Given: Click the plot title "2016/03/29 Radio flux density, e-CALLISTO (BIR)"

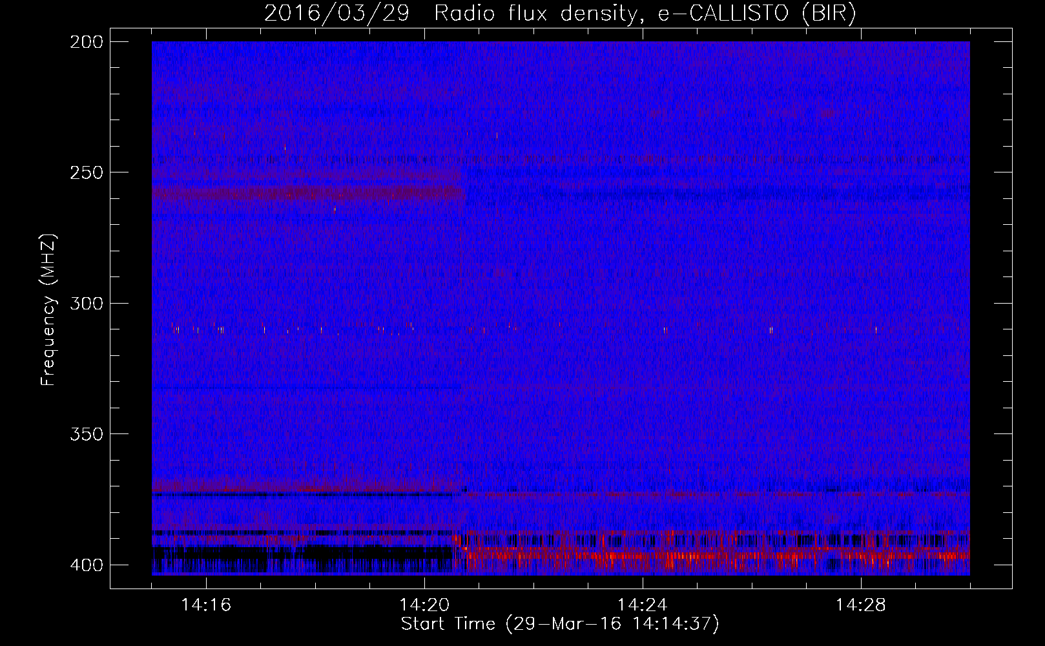Looking at the screenshot, I should 560,14.
